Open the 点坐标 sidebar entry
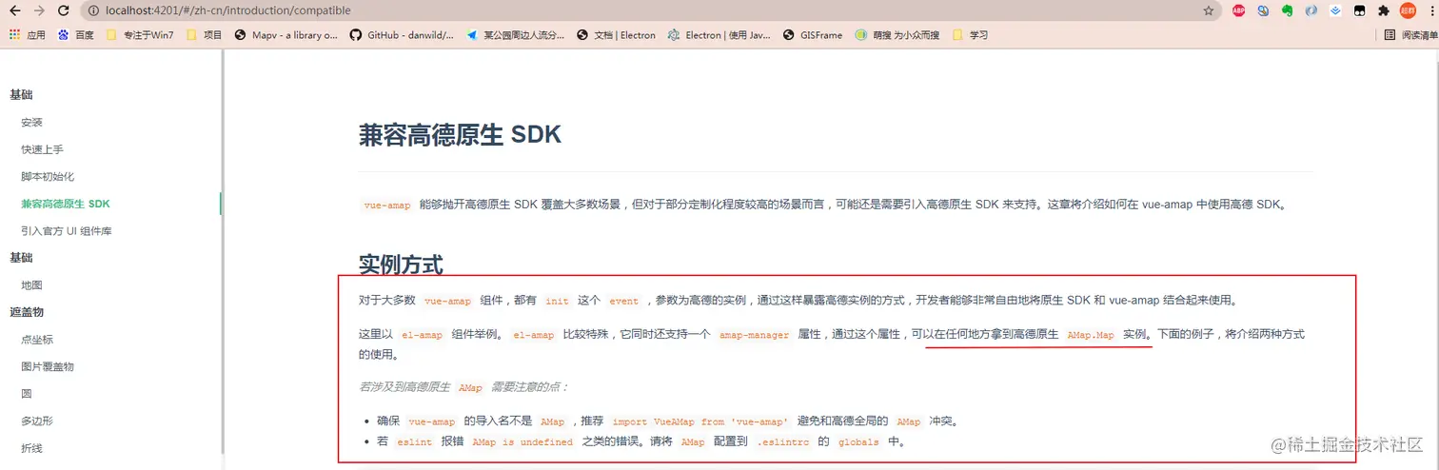 coord(37,340)
